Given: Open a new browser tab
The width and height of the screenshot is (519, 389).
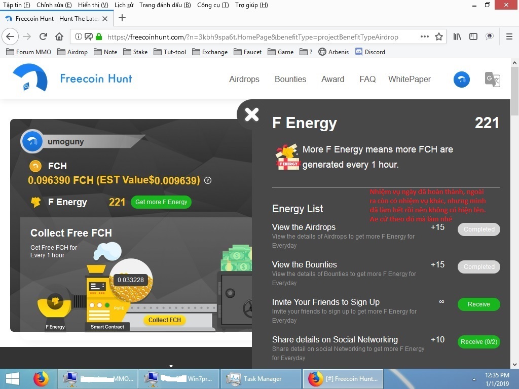Looking at the screenshot, I should coord(122,18).
